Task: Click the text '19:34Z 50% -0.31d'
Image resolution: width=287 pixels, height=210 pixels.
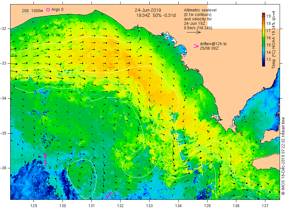Action: (x=156, y=15)
